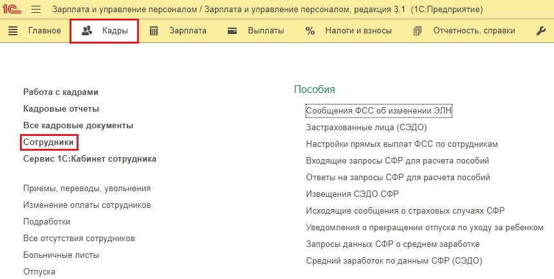Open Кадровые отчеты
Image resolution: width=554 pixels, height=279 pixels.
point(61,109)
